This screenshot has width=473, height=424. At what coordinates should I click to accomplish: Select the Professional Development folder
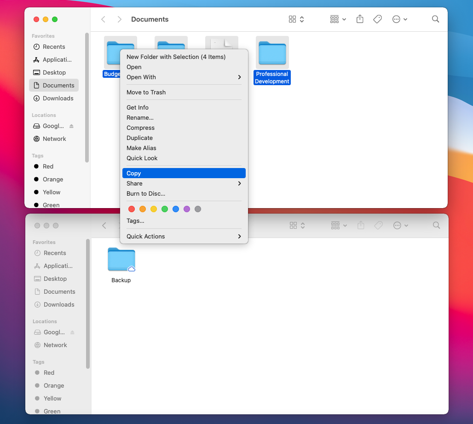(x=272, y=52)
